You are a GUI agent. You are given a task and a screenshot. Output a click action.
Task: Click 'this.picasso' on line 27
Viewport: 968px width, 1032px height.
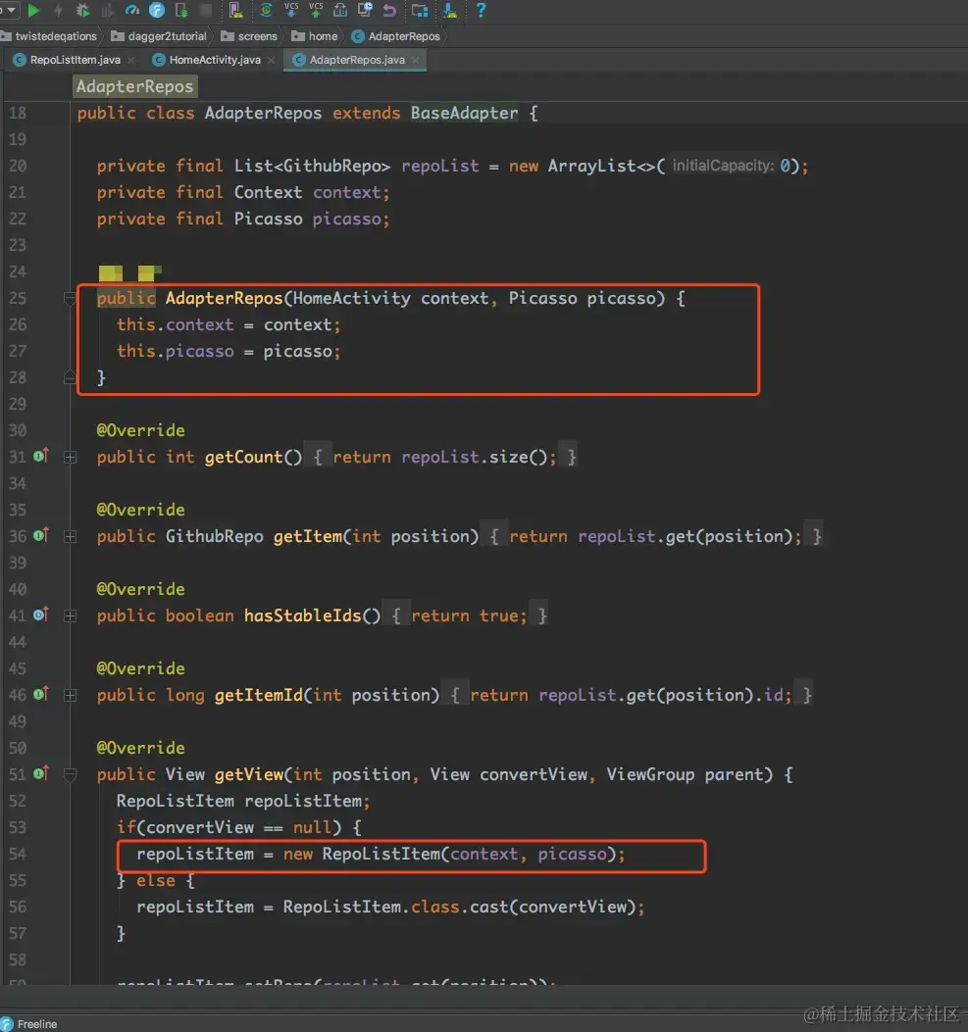(176, 352)
